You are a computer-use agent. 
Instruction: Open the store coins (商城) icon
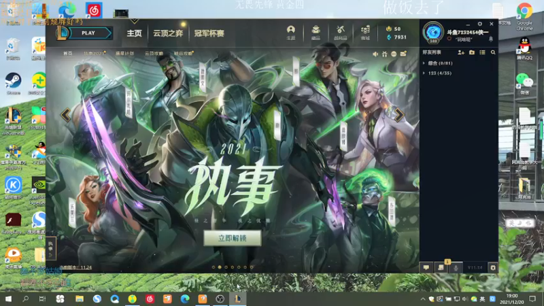click(365, 33)
